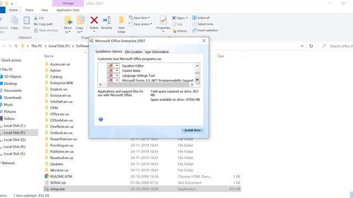Select Local Disk (C:) in navigation pane
The width and height of the screenshot is (353, 198).
[x=15, y=126]
